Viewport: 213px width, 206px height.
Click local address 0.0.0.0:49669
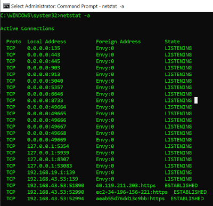(47, 140)
